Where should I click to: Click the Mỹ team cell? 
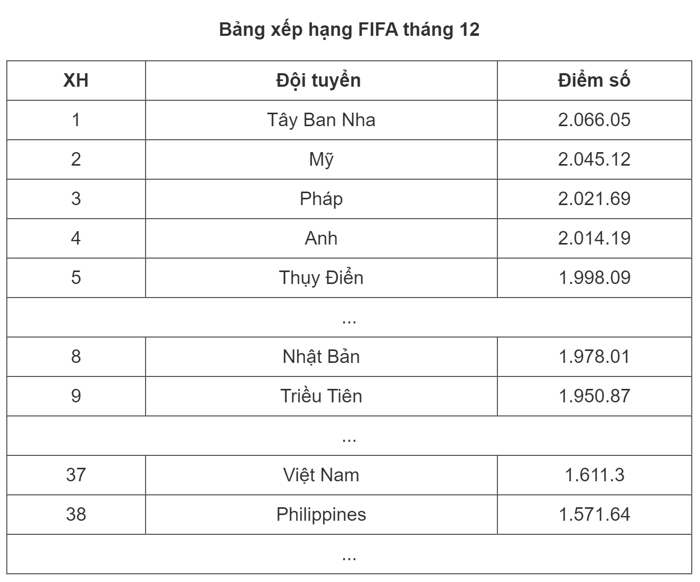tap(321, 159)
